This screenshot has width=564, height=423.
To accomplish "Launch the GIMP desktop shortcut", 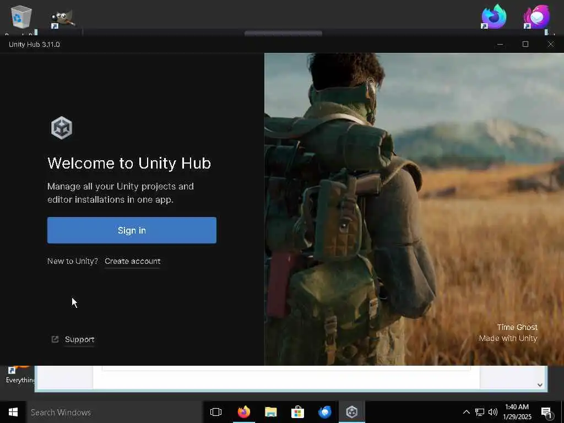I will [x=63, y=19].
